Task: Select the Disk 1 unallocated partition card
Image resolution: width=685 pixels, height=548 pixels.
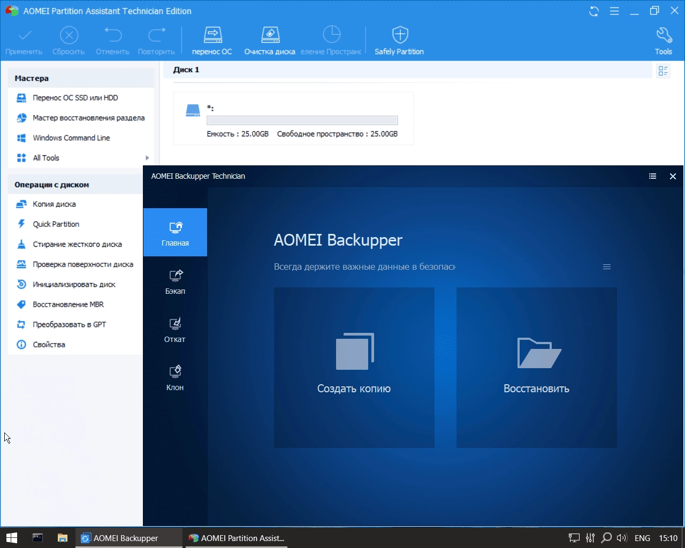Action: 293,118
